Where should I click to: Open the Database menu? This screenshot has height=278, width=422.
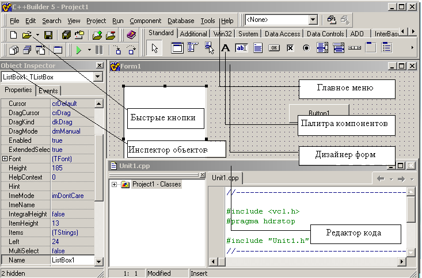[x=181, y=21]
